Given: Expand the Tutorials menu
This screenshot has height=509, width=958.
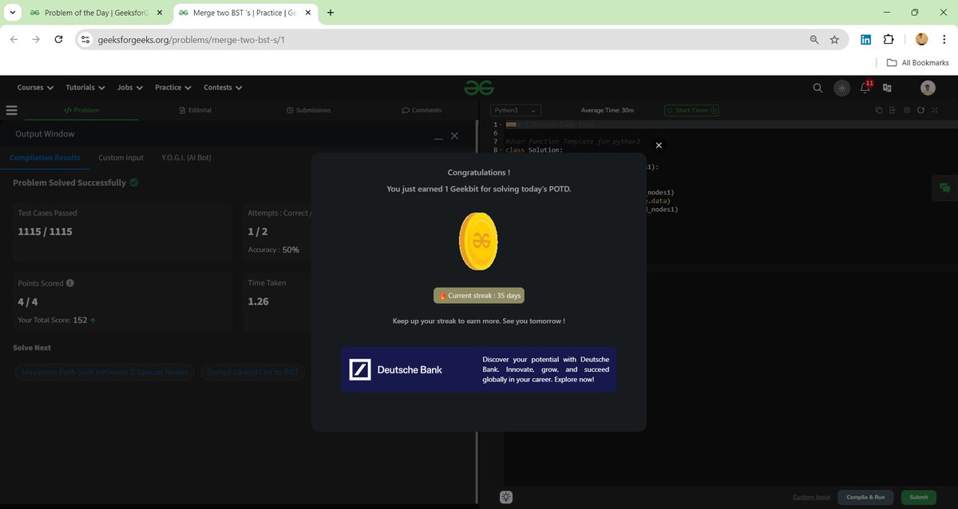Looking at the screenshot, I should (85, 88).
